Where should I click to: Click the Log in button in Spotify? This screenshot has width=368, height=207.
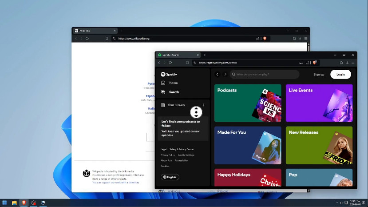point(340,75)
